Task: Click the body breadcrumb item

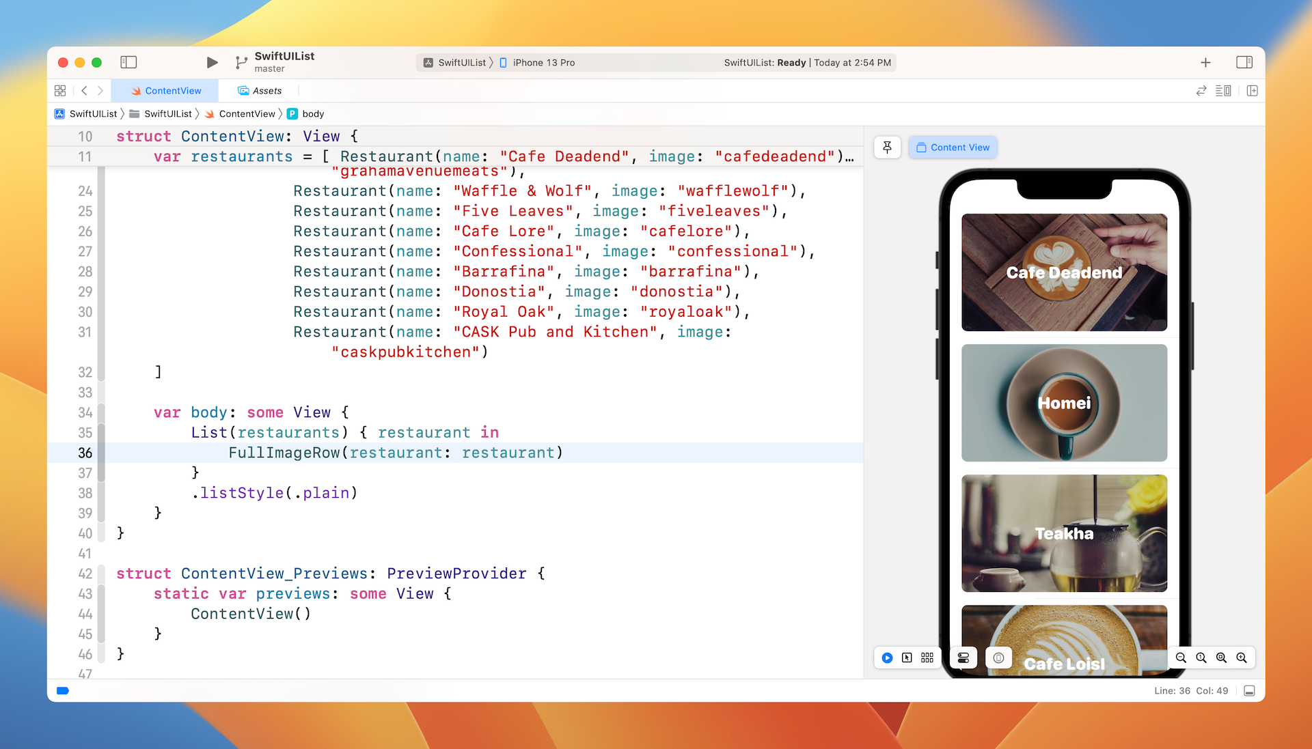Action: 312,114
